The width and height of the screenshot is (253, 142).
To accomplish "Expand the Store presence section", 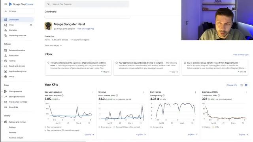I will pyautogui.click(x=2, y=92).
